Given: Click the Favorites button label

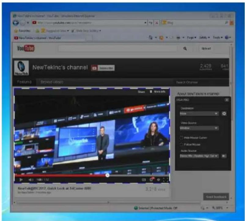Looking at the screenshot, I should click(x=24, y=31).
